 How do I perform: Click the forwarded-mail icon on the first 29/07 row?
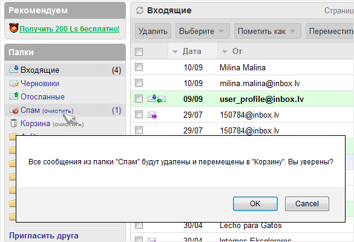pyautogui.click(x=152, y=115)
